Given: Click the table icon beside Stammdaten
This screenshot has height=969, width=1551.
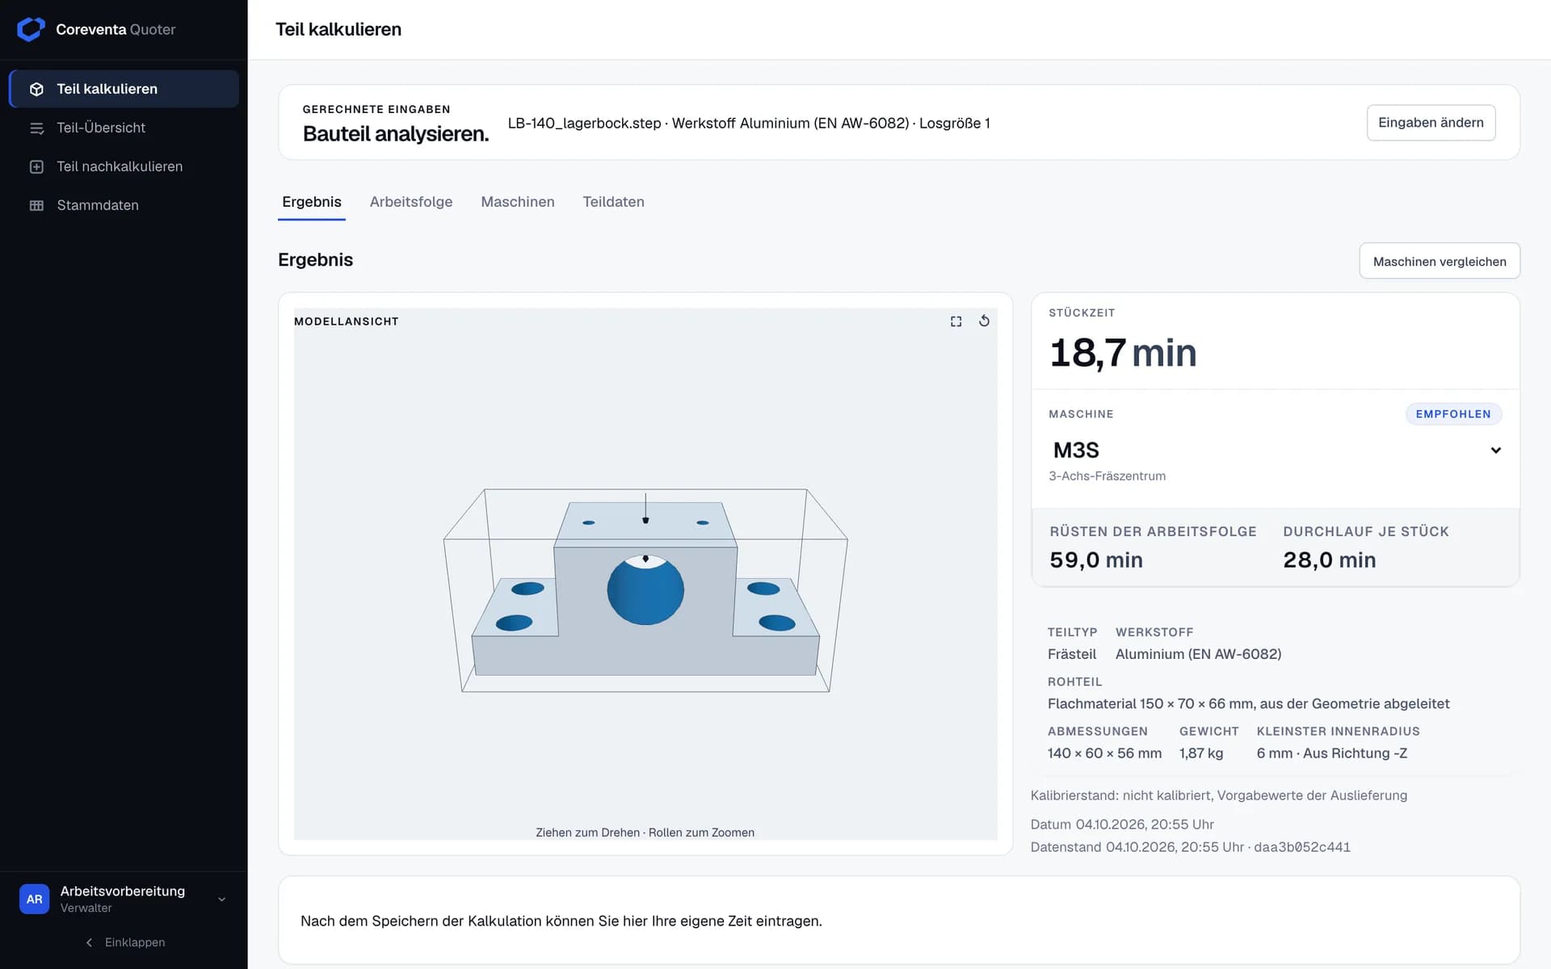Looking at the screenshot, I should point(36,205).
